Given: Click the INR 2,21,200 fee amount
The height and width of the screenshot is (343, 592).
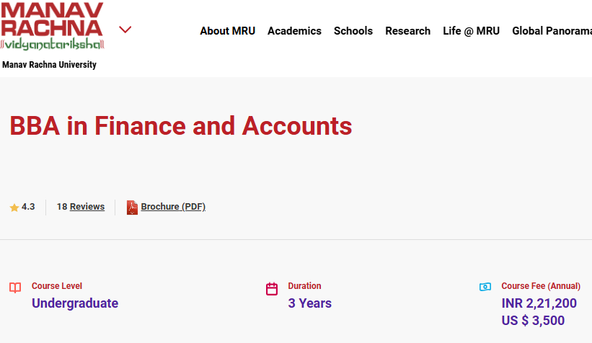Looking at the screenshot, I should click(539, 303).
